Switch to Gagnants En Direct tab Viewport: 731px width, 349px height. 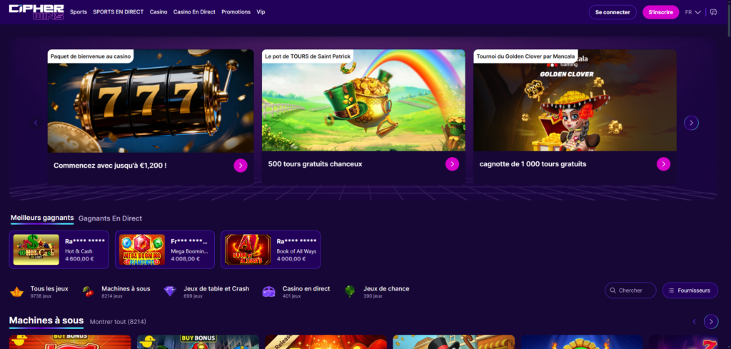(x=110, y=218)
